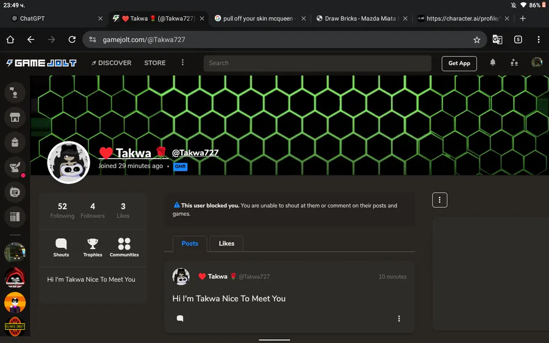Expand the Game Jolt nav more menu
Viewport: 549px width, 343px height.
point(182,63)
